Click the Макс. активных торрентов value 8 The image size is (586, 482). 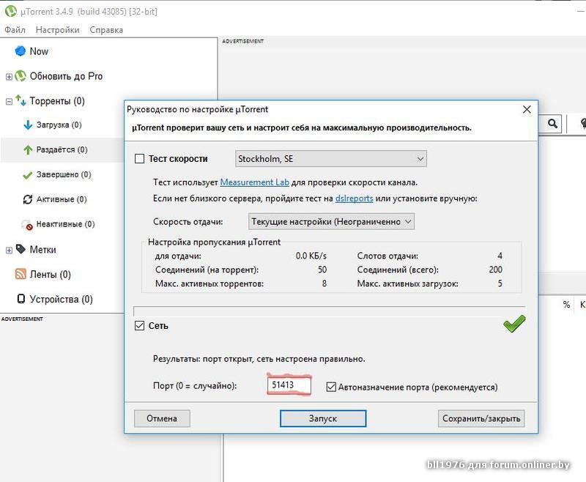coord(324,283)
